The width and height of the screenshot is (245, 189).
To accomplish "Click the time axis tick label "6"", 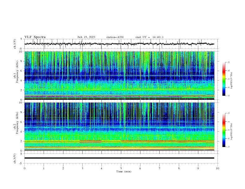I will click(x=140, y=168).
